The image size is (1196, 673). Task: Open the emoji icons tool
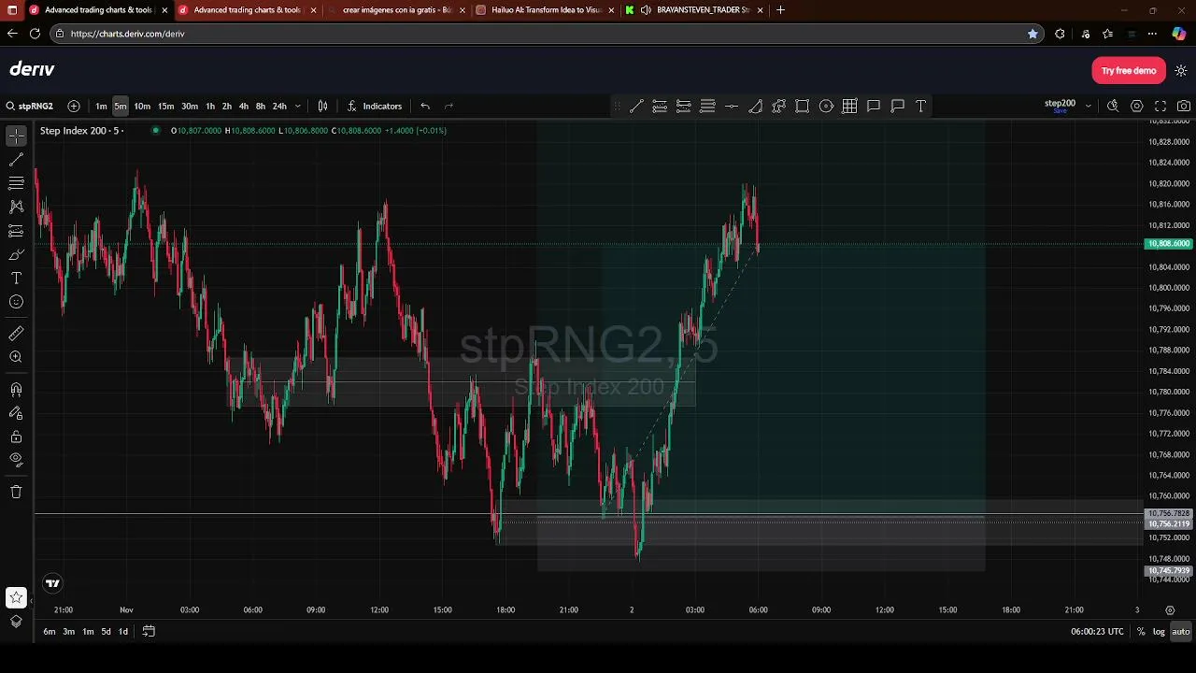[16, 302]
